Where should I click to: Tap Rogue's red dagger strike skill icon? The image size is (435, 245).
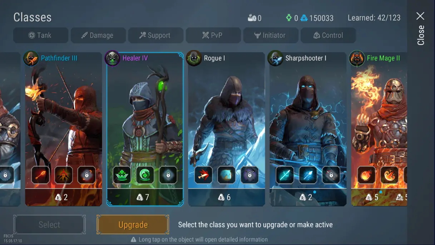tap(203, 175)
